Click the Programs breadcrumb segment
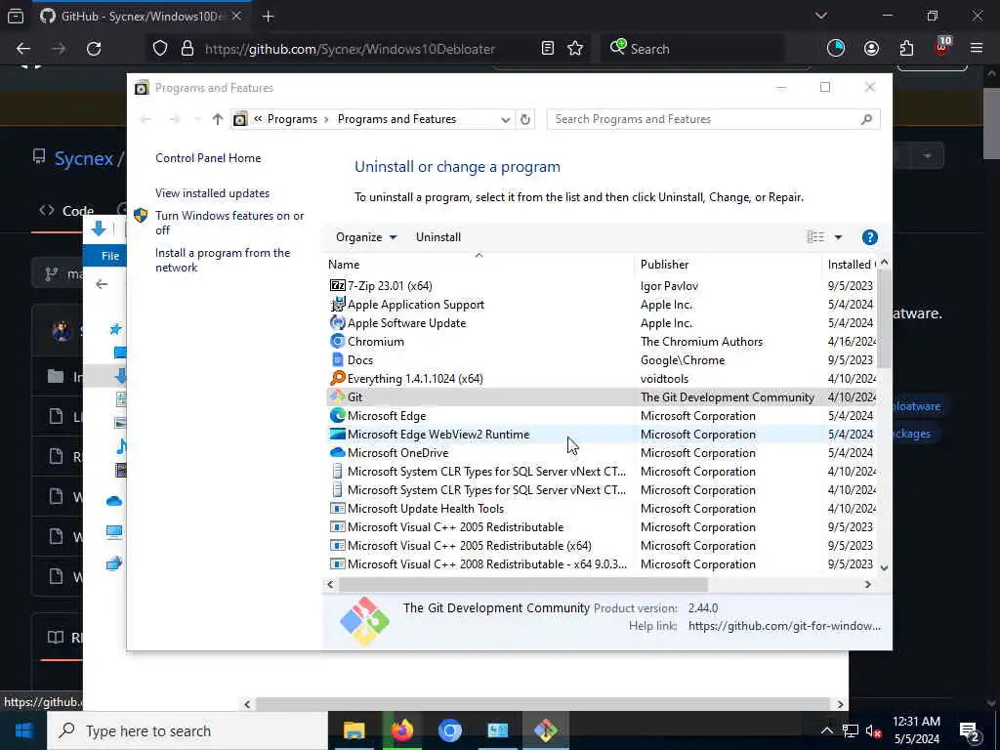Image resolution: width=1000 pixels, height=750 pixels. coord(292,119)
